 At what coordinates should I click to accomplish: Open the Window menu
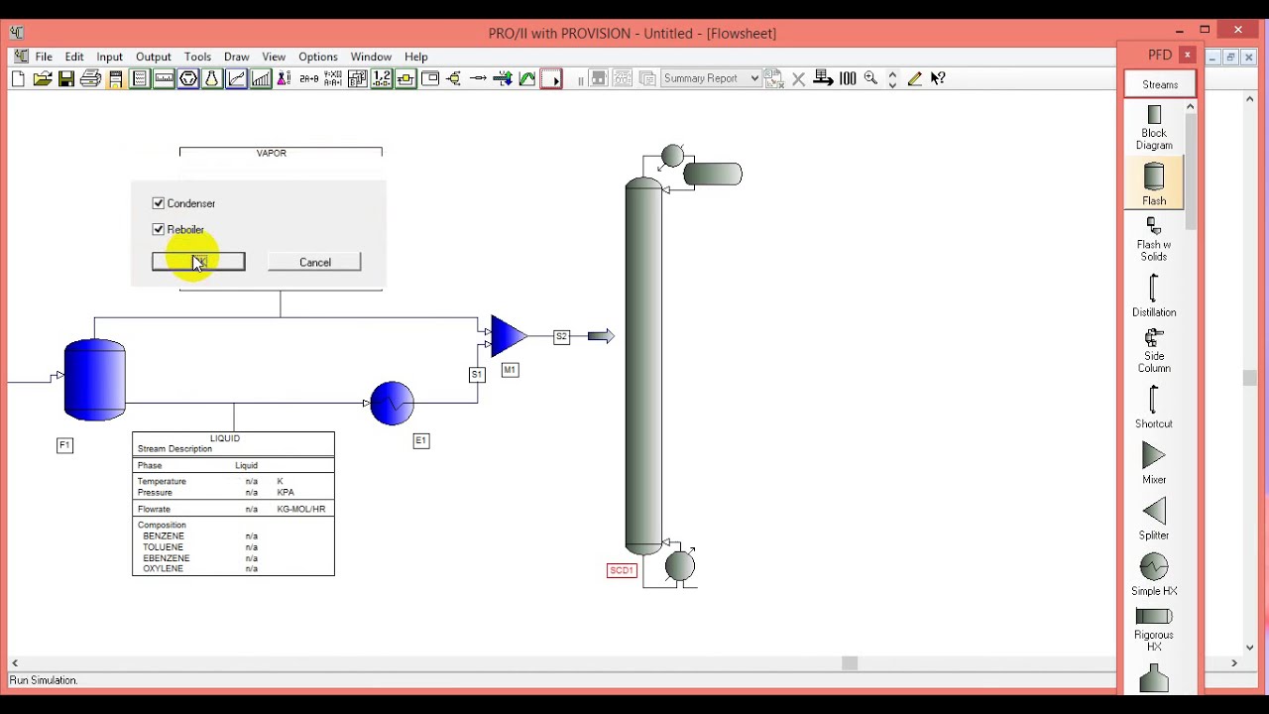pyautogui.click(x=371, y=57)
